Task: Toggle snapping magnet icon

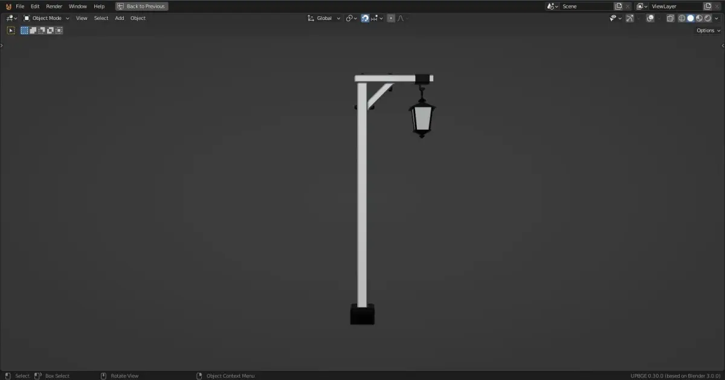Action: (x=366, y=18)
